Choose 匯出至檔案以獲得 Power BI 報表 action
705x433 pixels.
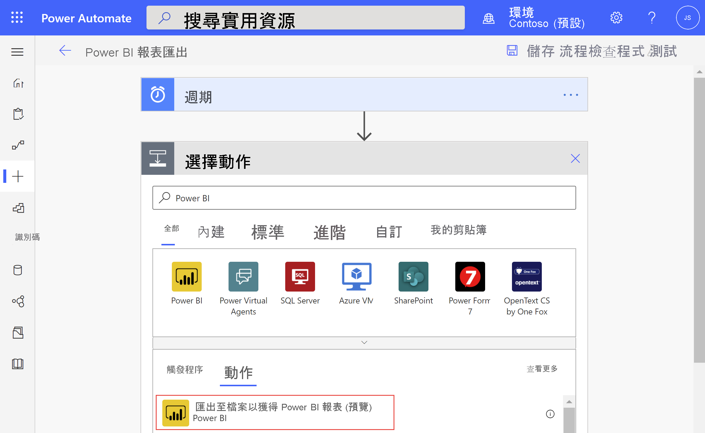coord(275,412)
